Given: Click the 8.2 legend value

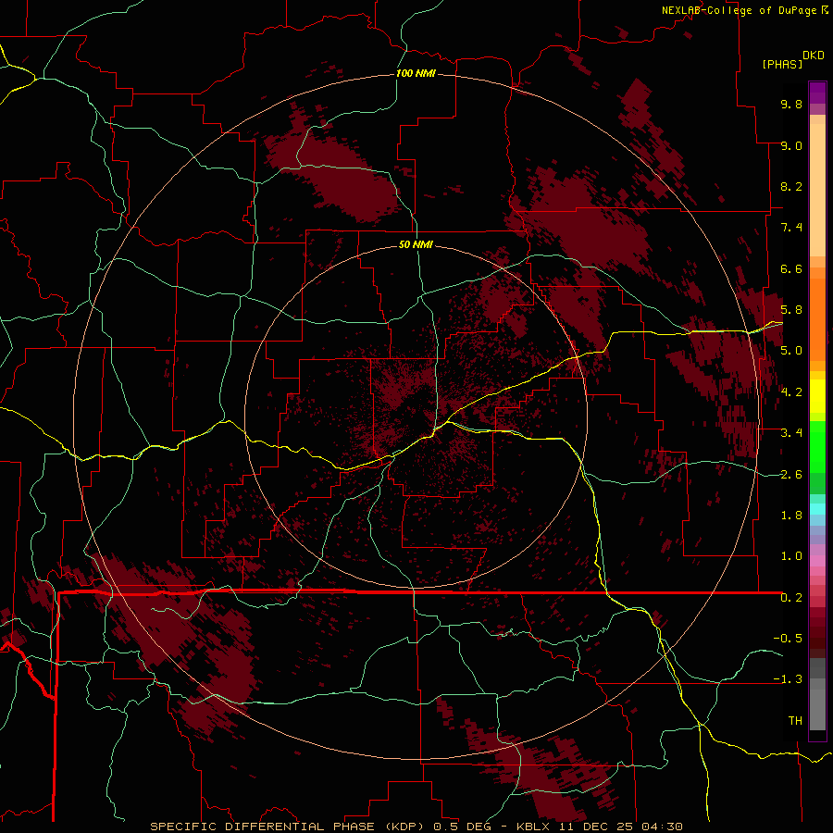Looking at the screenshot, I should coord(791,186).
